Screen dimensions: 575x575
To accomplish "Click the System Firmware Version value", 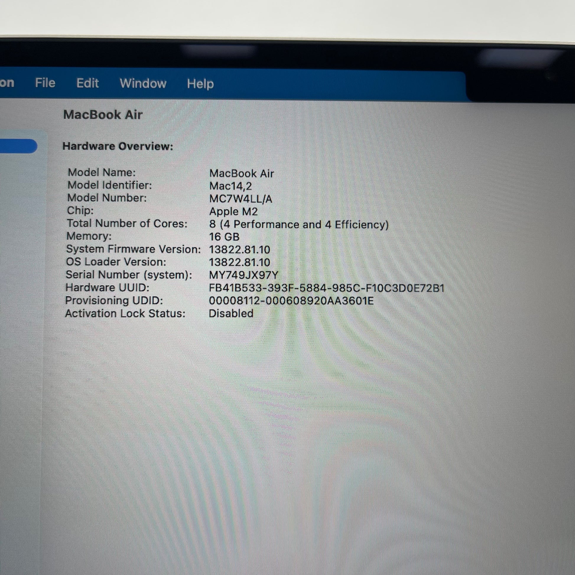I will (239, 249).
